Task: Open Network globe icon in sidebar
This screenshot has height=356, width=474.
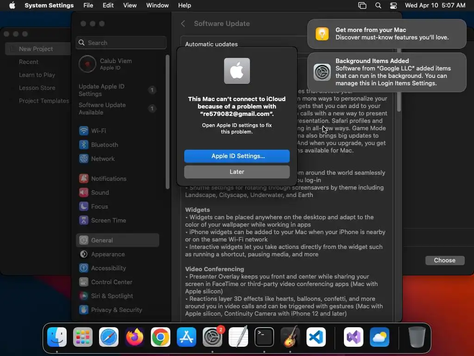Action: click(84, 159)
